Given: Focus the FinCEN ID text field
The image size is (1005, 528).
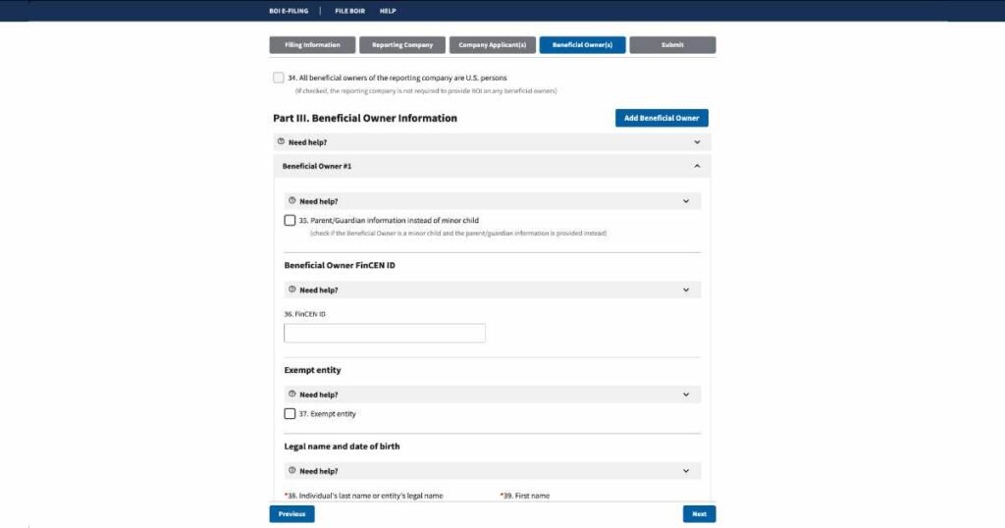Looking at the screenshot, I should point(385,333).
